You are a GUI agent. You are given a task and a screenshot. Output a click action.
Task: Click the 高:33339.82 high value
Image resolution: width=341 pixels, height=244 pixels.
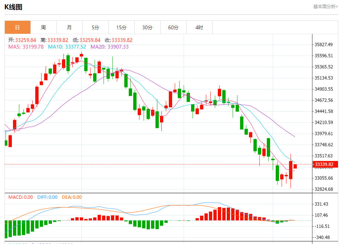pos(55,40)
